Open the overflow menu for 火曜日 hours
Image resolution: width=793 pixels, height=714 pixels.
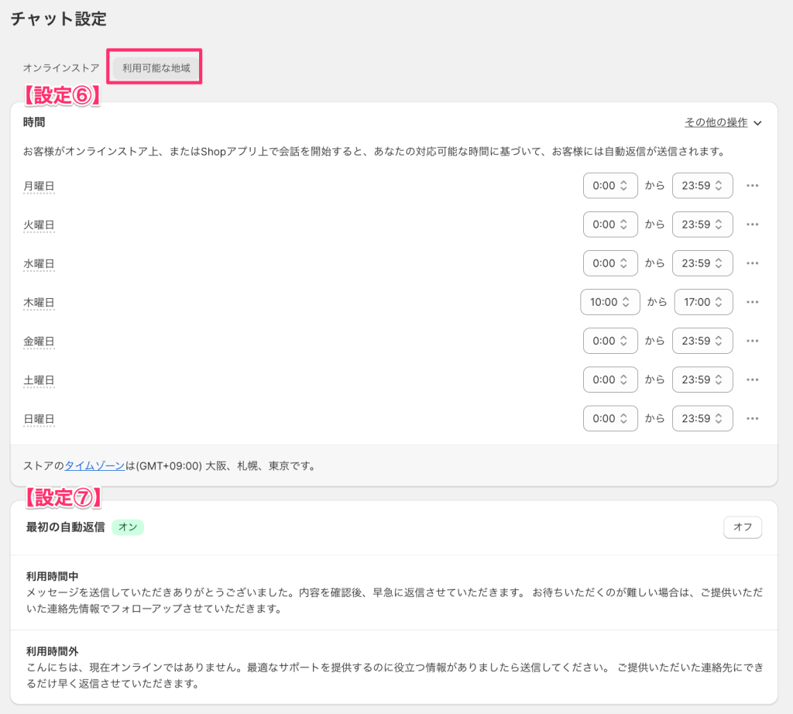point(752,225)
